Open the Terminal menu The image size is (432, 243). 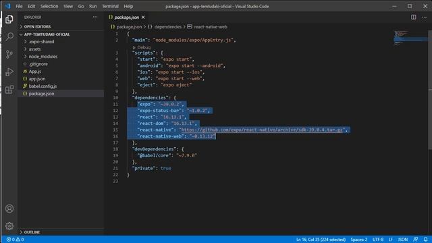(110, 6)
